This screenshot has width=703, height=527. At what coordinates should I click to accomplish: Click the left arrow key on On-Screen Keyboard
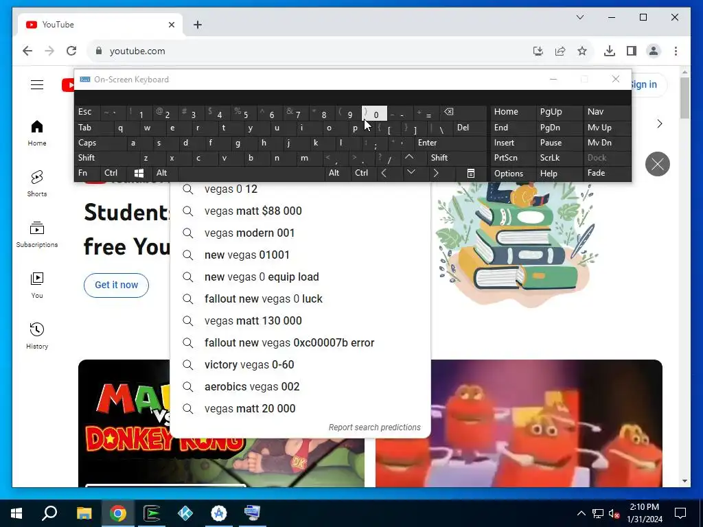point(384,173)
